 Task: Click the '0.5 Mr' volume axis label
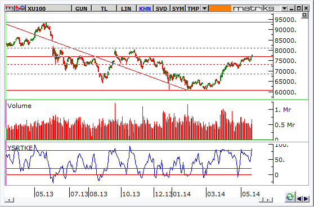pos(285,125)
